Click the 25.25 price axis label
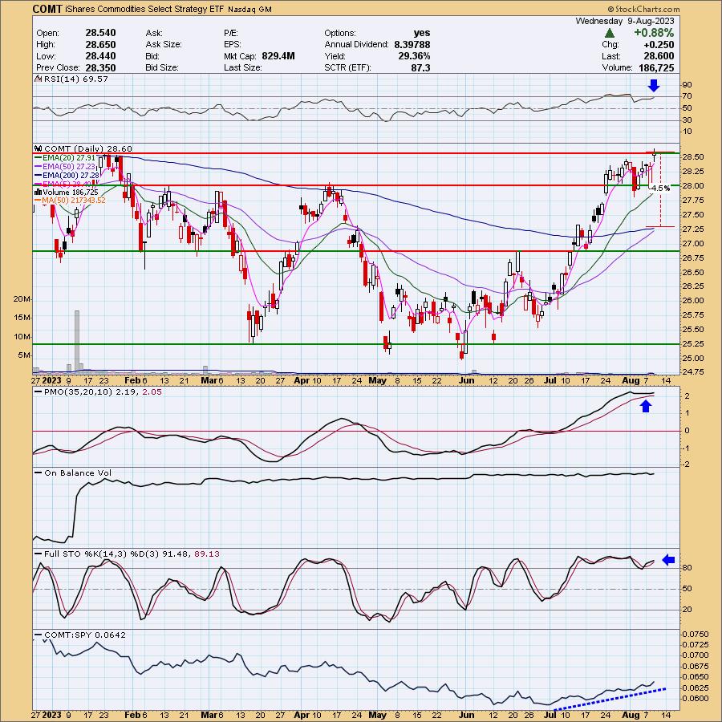 coord(692,343)
